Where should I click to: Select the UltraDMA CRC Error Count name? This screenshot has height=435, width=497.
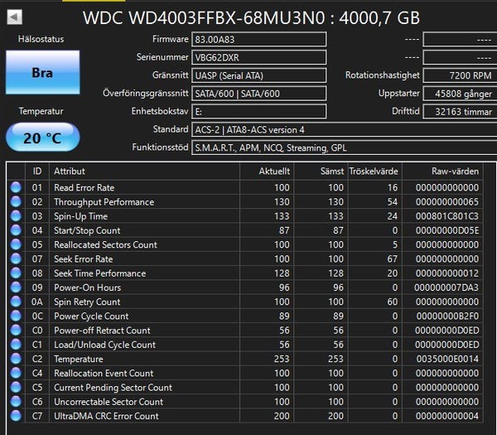click(x=106, y=416)
